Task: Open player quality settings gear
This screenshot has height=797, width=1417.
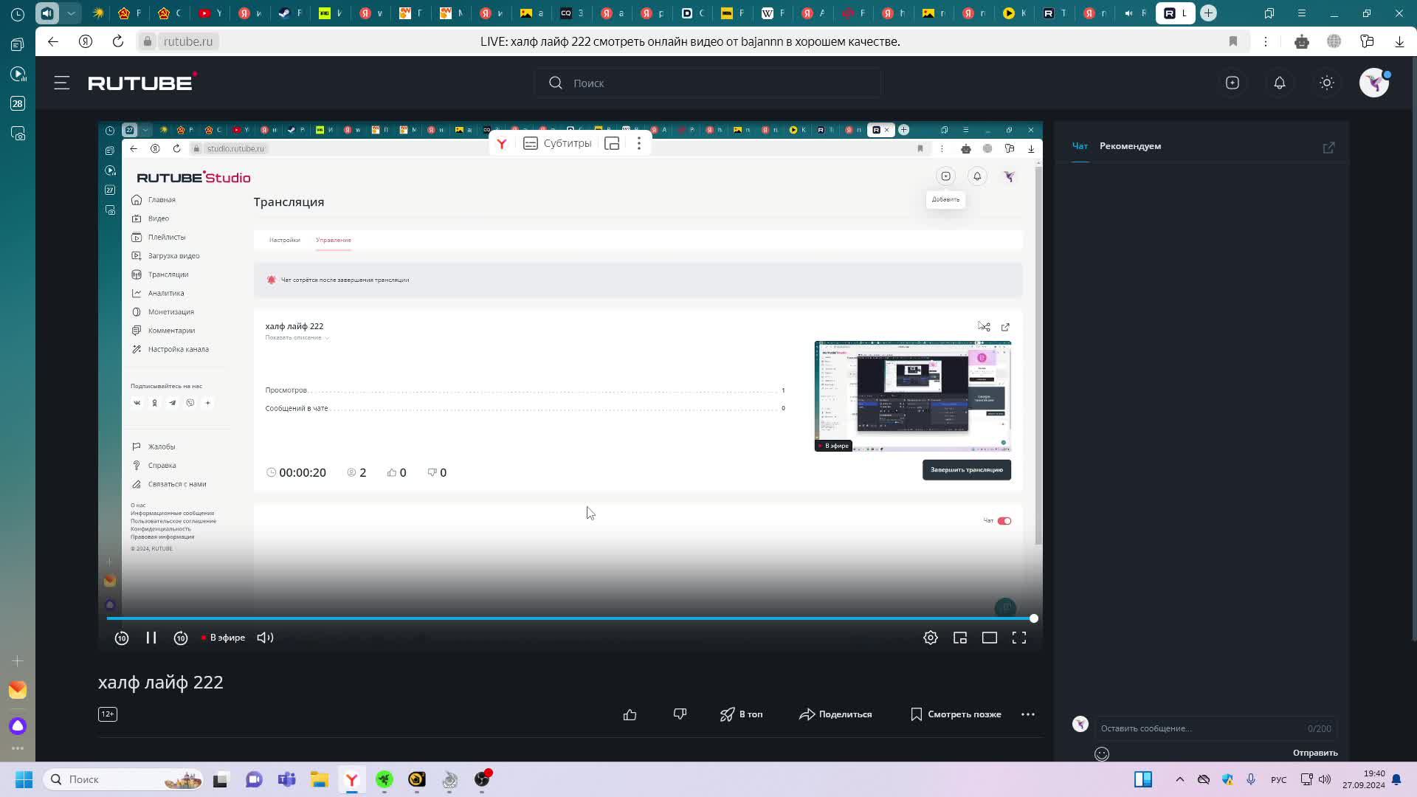Action: 931,638
